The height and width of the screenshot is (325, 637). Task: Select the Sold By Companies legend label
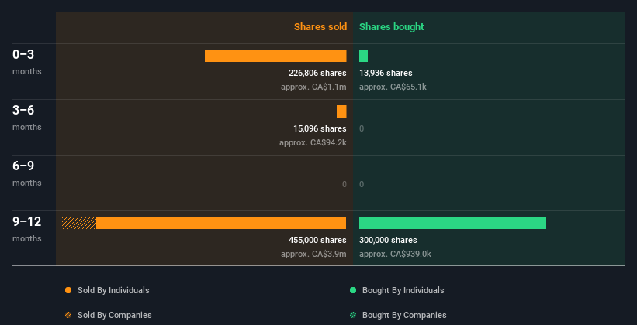coord(115,315)
